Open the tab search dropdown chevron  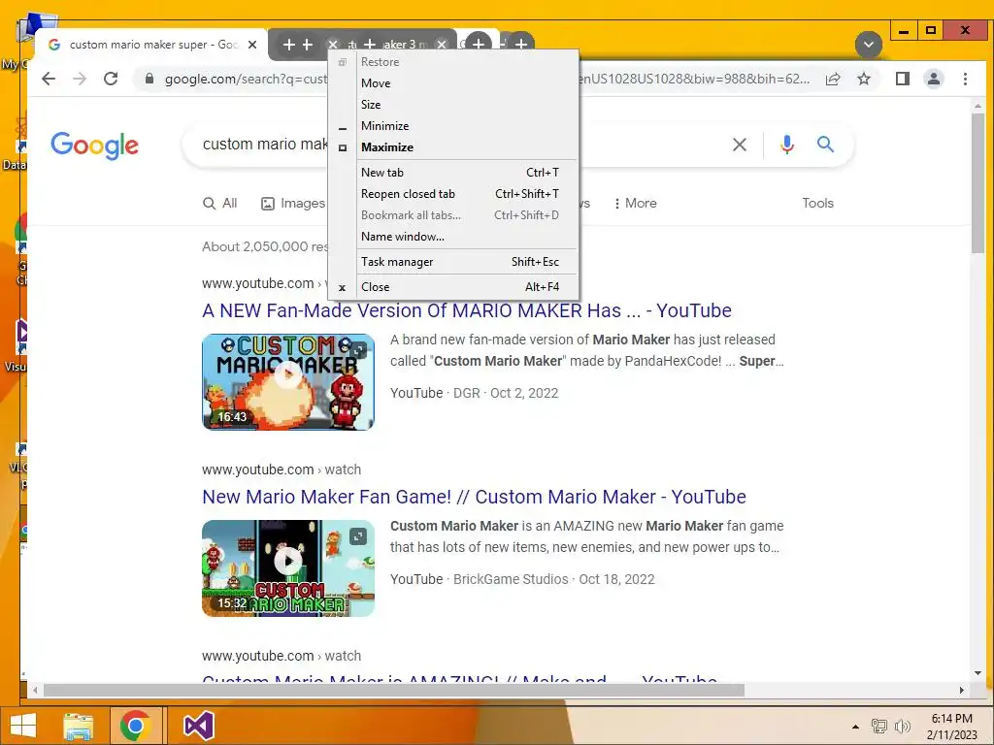(x=869, y=45)
